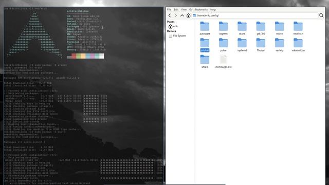The height and width of the screenshot is (185, 329).
Task: Open the micro folder
Action: [x=279, y=28]
